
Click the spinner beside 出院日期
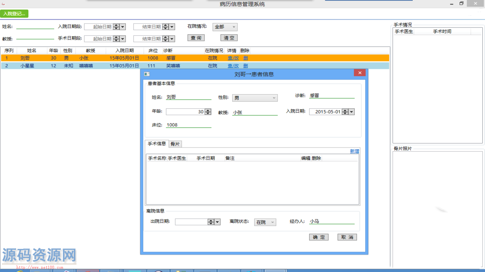click(211, 222)
